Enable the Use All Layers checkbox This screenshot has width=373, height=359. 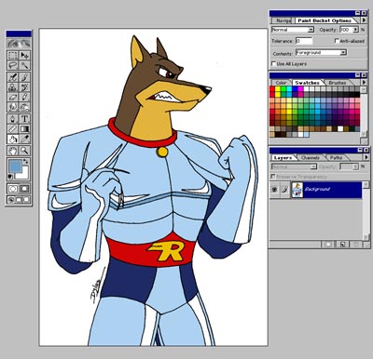coord(273,63)
